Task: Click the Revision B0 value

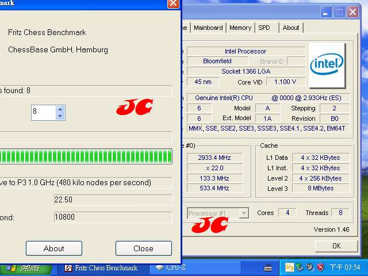Action: 335,118
